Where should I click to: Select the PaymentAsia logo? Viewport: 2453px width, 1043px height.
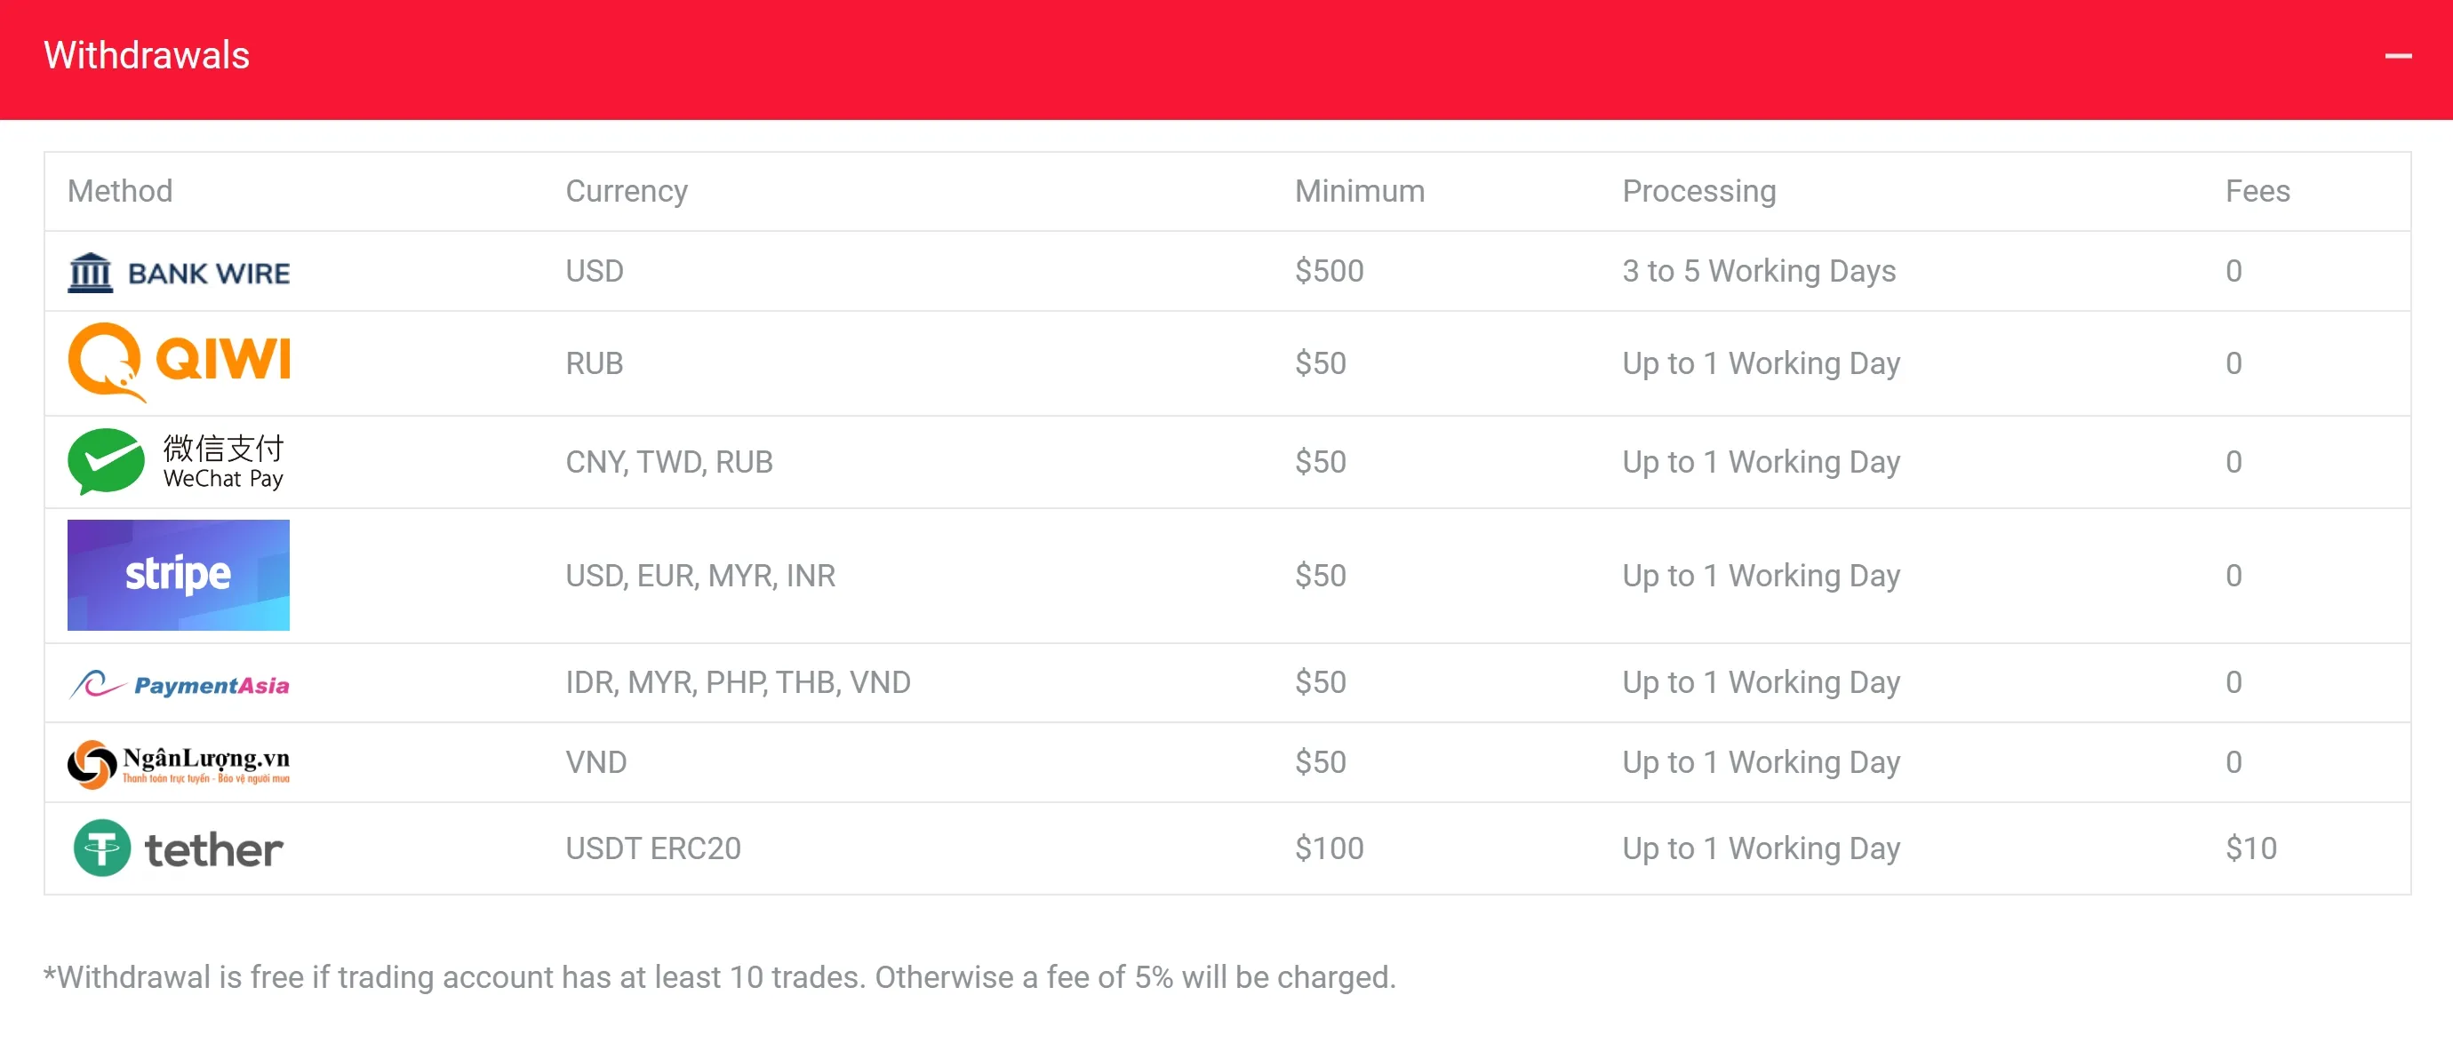pyautogui.click(x=178, y=683)
